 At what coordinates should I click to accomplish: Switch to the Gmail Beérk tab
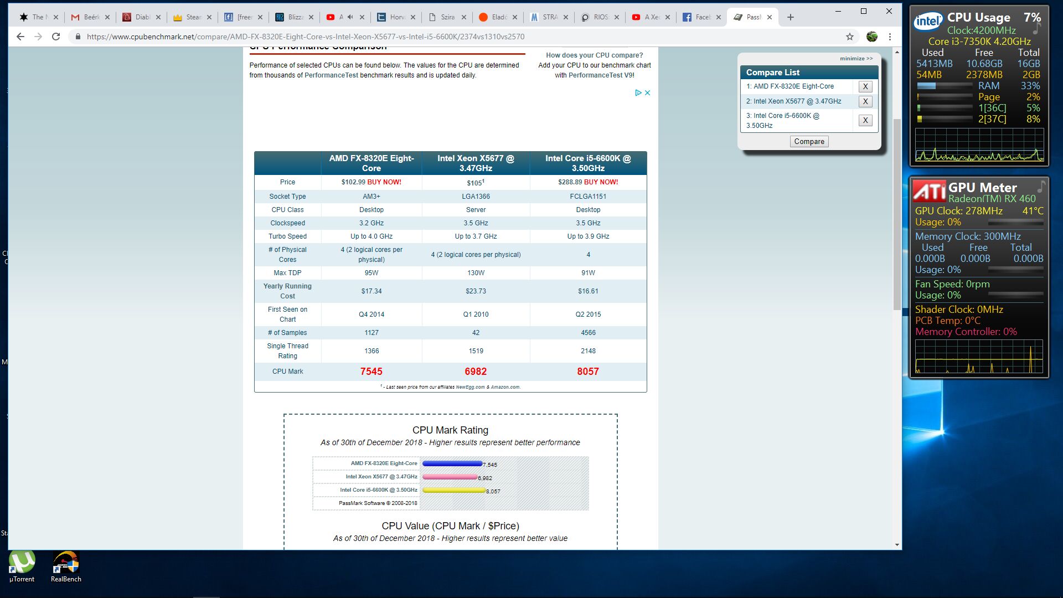pos(91,17)
